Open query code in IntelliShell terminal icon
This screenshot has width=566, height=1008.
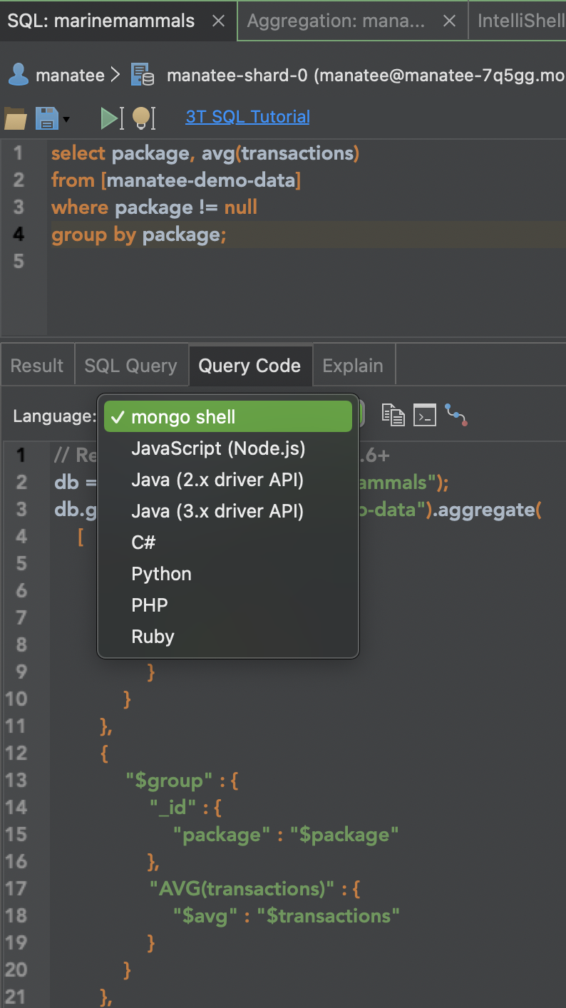point(425,415)
